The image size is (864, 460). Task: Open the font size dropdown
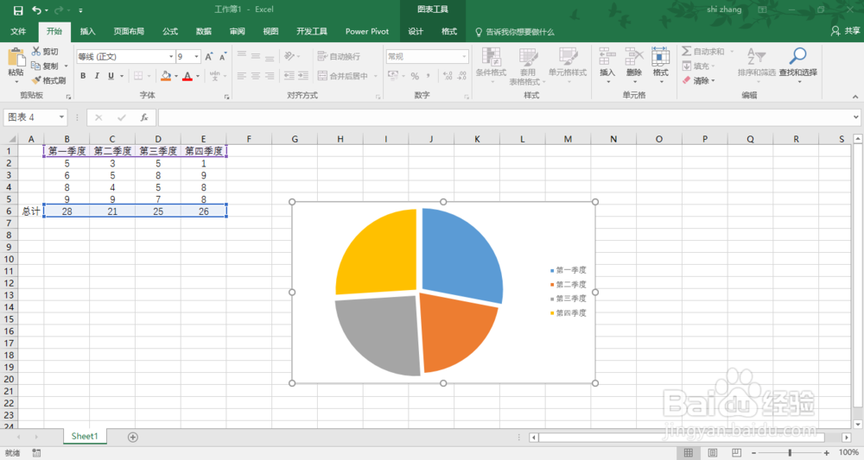196,57
